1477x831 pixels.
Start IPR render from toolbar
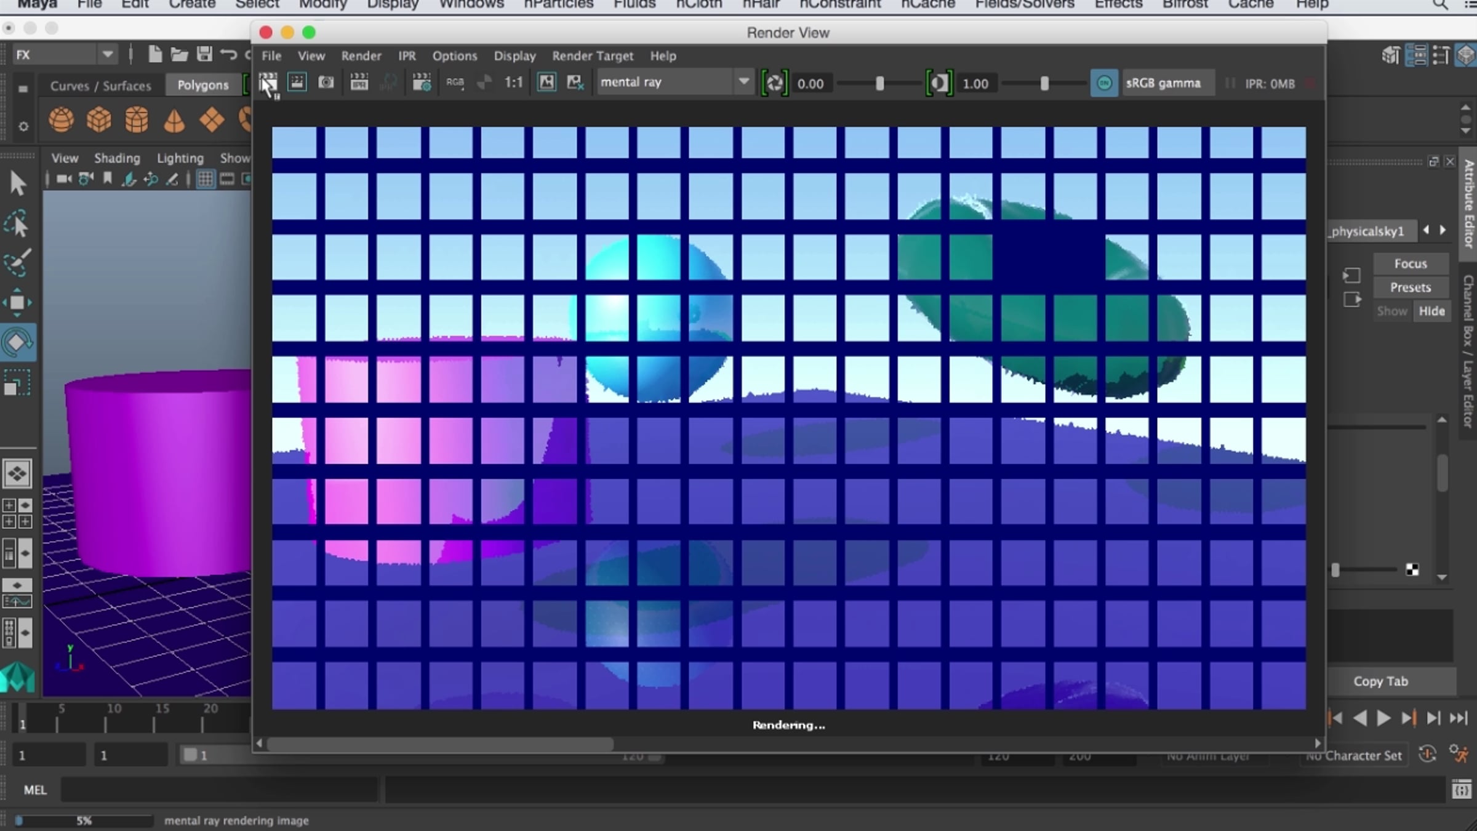(359, 82)
